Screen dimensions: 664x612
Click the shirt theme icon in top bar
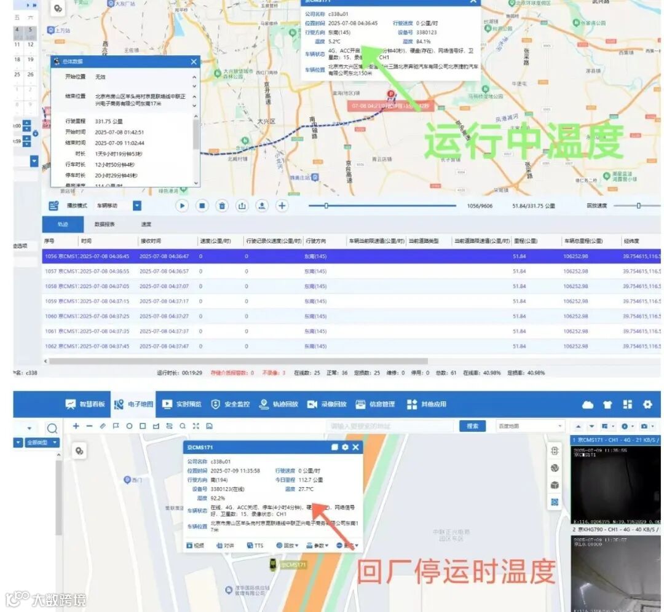point(607,404)
